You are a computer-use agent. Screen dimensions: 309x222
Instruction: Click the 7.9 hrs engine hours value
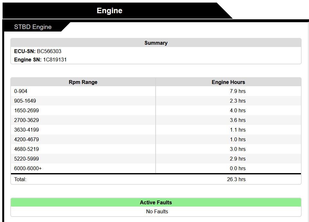pos(237,91)
